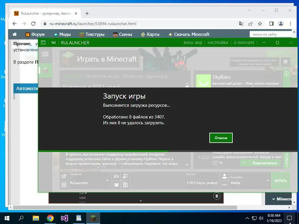
Task: Reload the page in Chrome
Action: (x=33, y=24)
